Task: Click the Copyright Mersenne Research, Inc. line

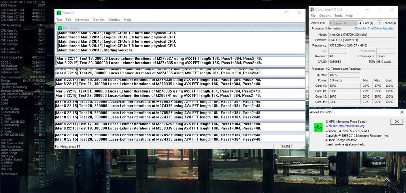Action: click(357, 136)
